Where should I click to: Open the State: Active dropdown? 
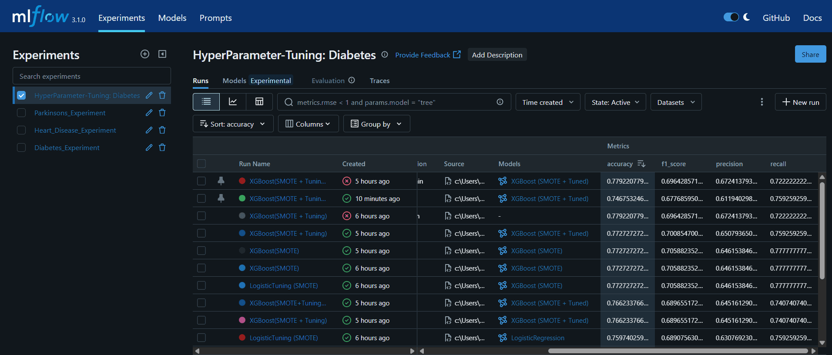point(615,102)
